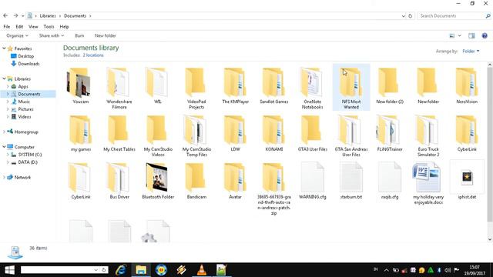Select the GTA San Andreas User Files folder
The image size is (493, 277).
tap(351, 135)
